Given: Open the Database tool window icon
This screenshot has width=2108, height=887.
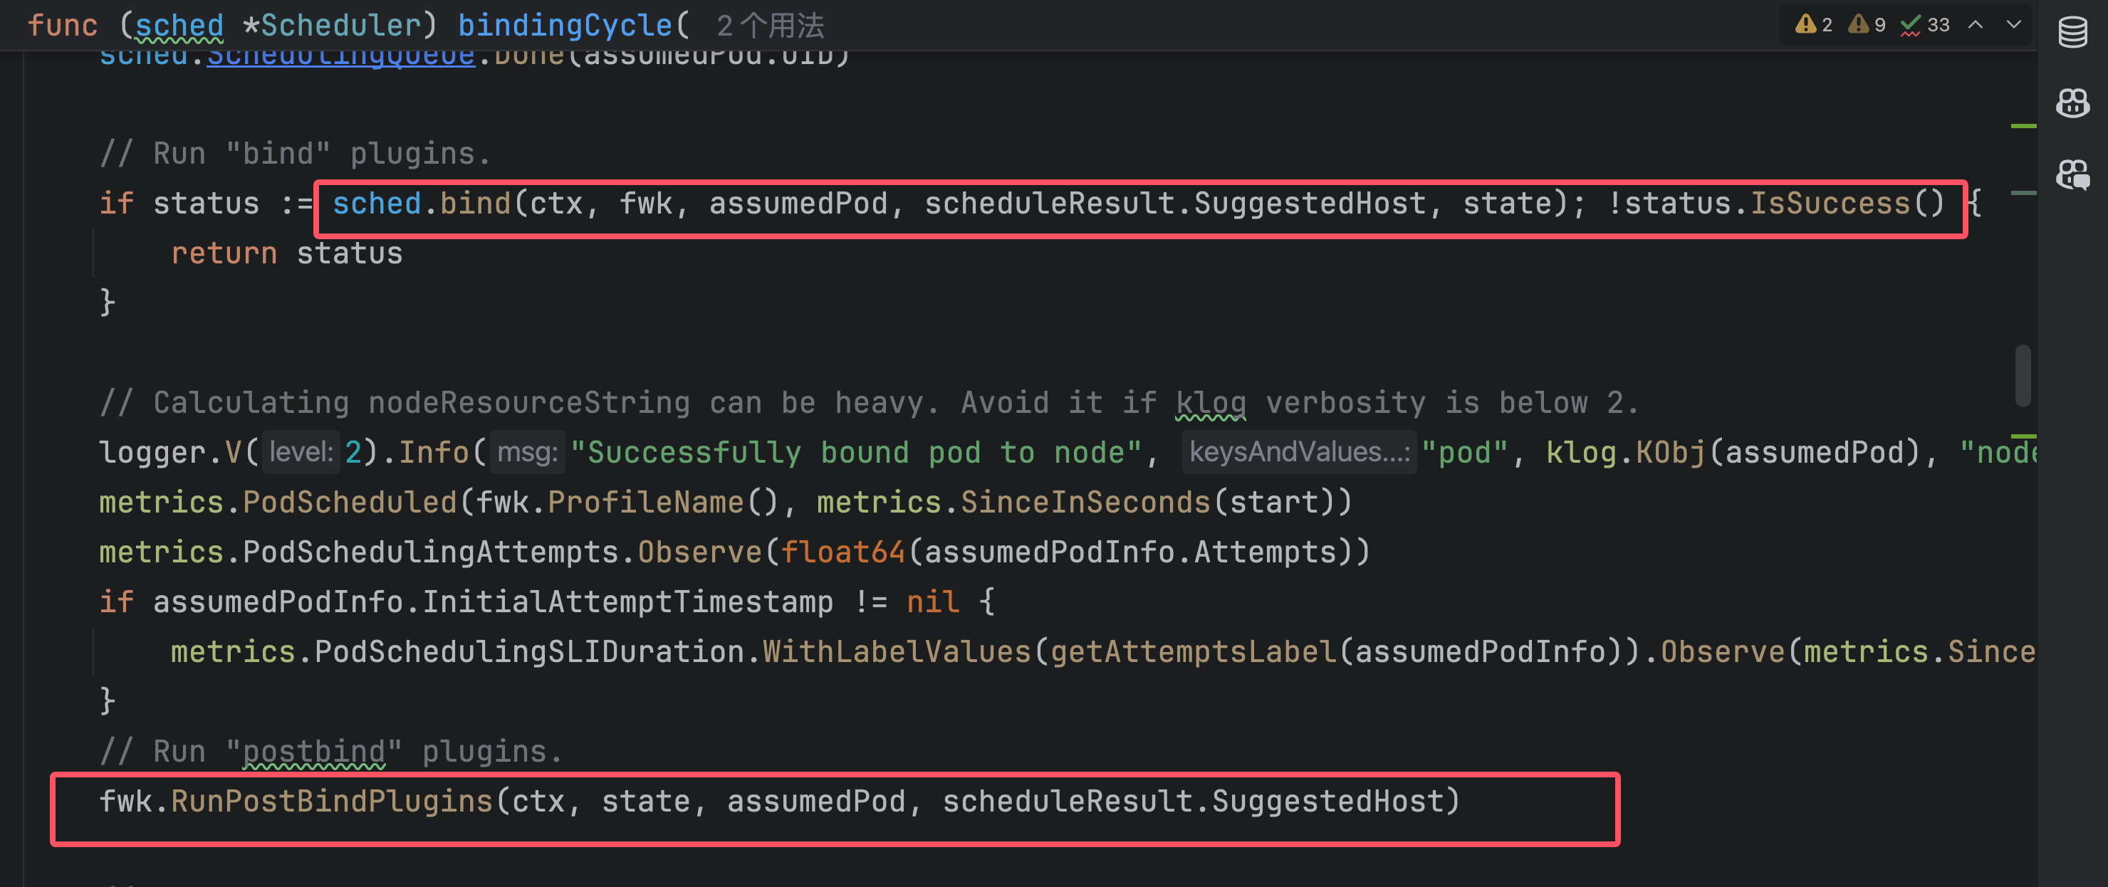Looking at the screenshot, I should pyautogui.click(x=2072, y=32).
